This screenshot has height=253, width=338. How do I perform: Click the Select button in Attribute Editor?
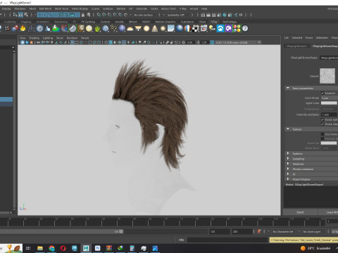click(300, 212)
